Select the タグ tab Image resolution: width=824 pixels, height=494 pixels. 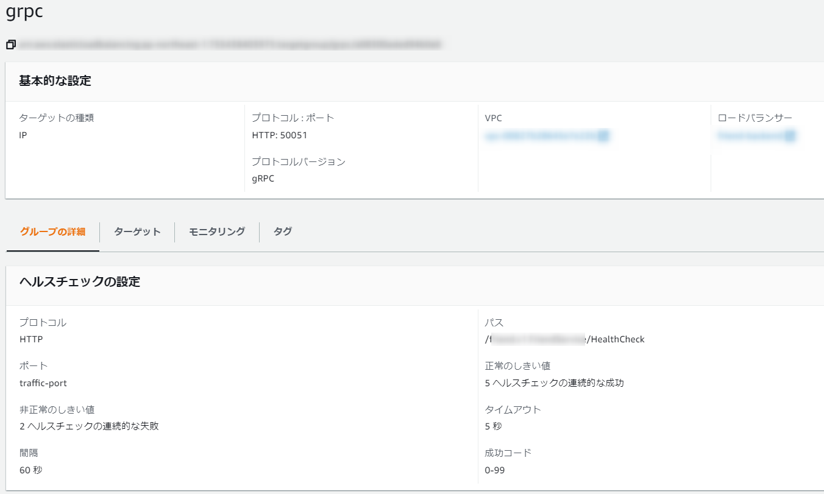[x=282, y=231]
